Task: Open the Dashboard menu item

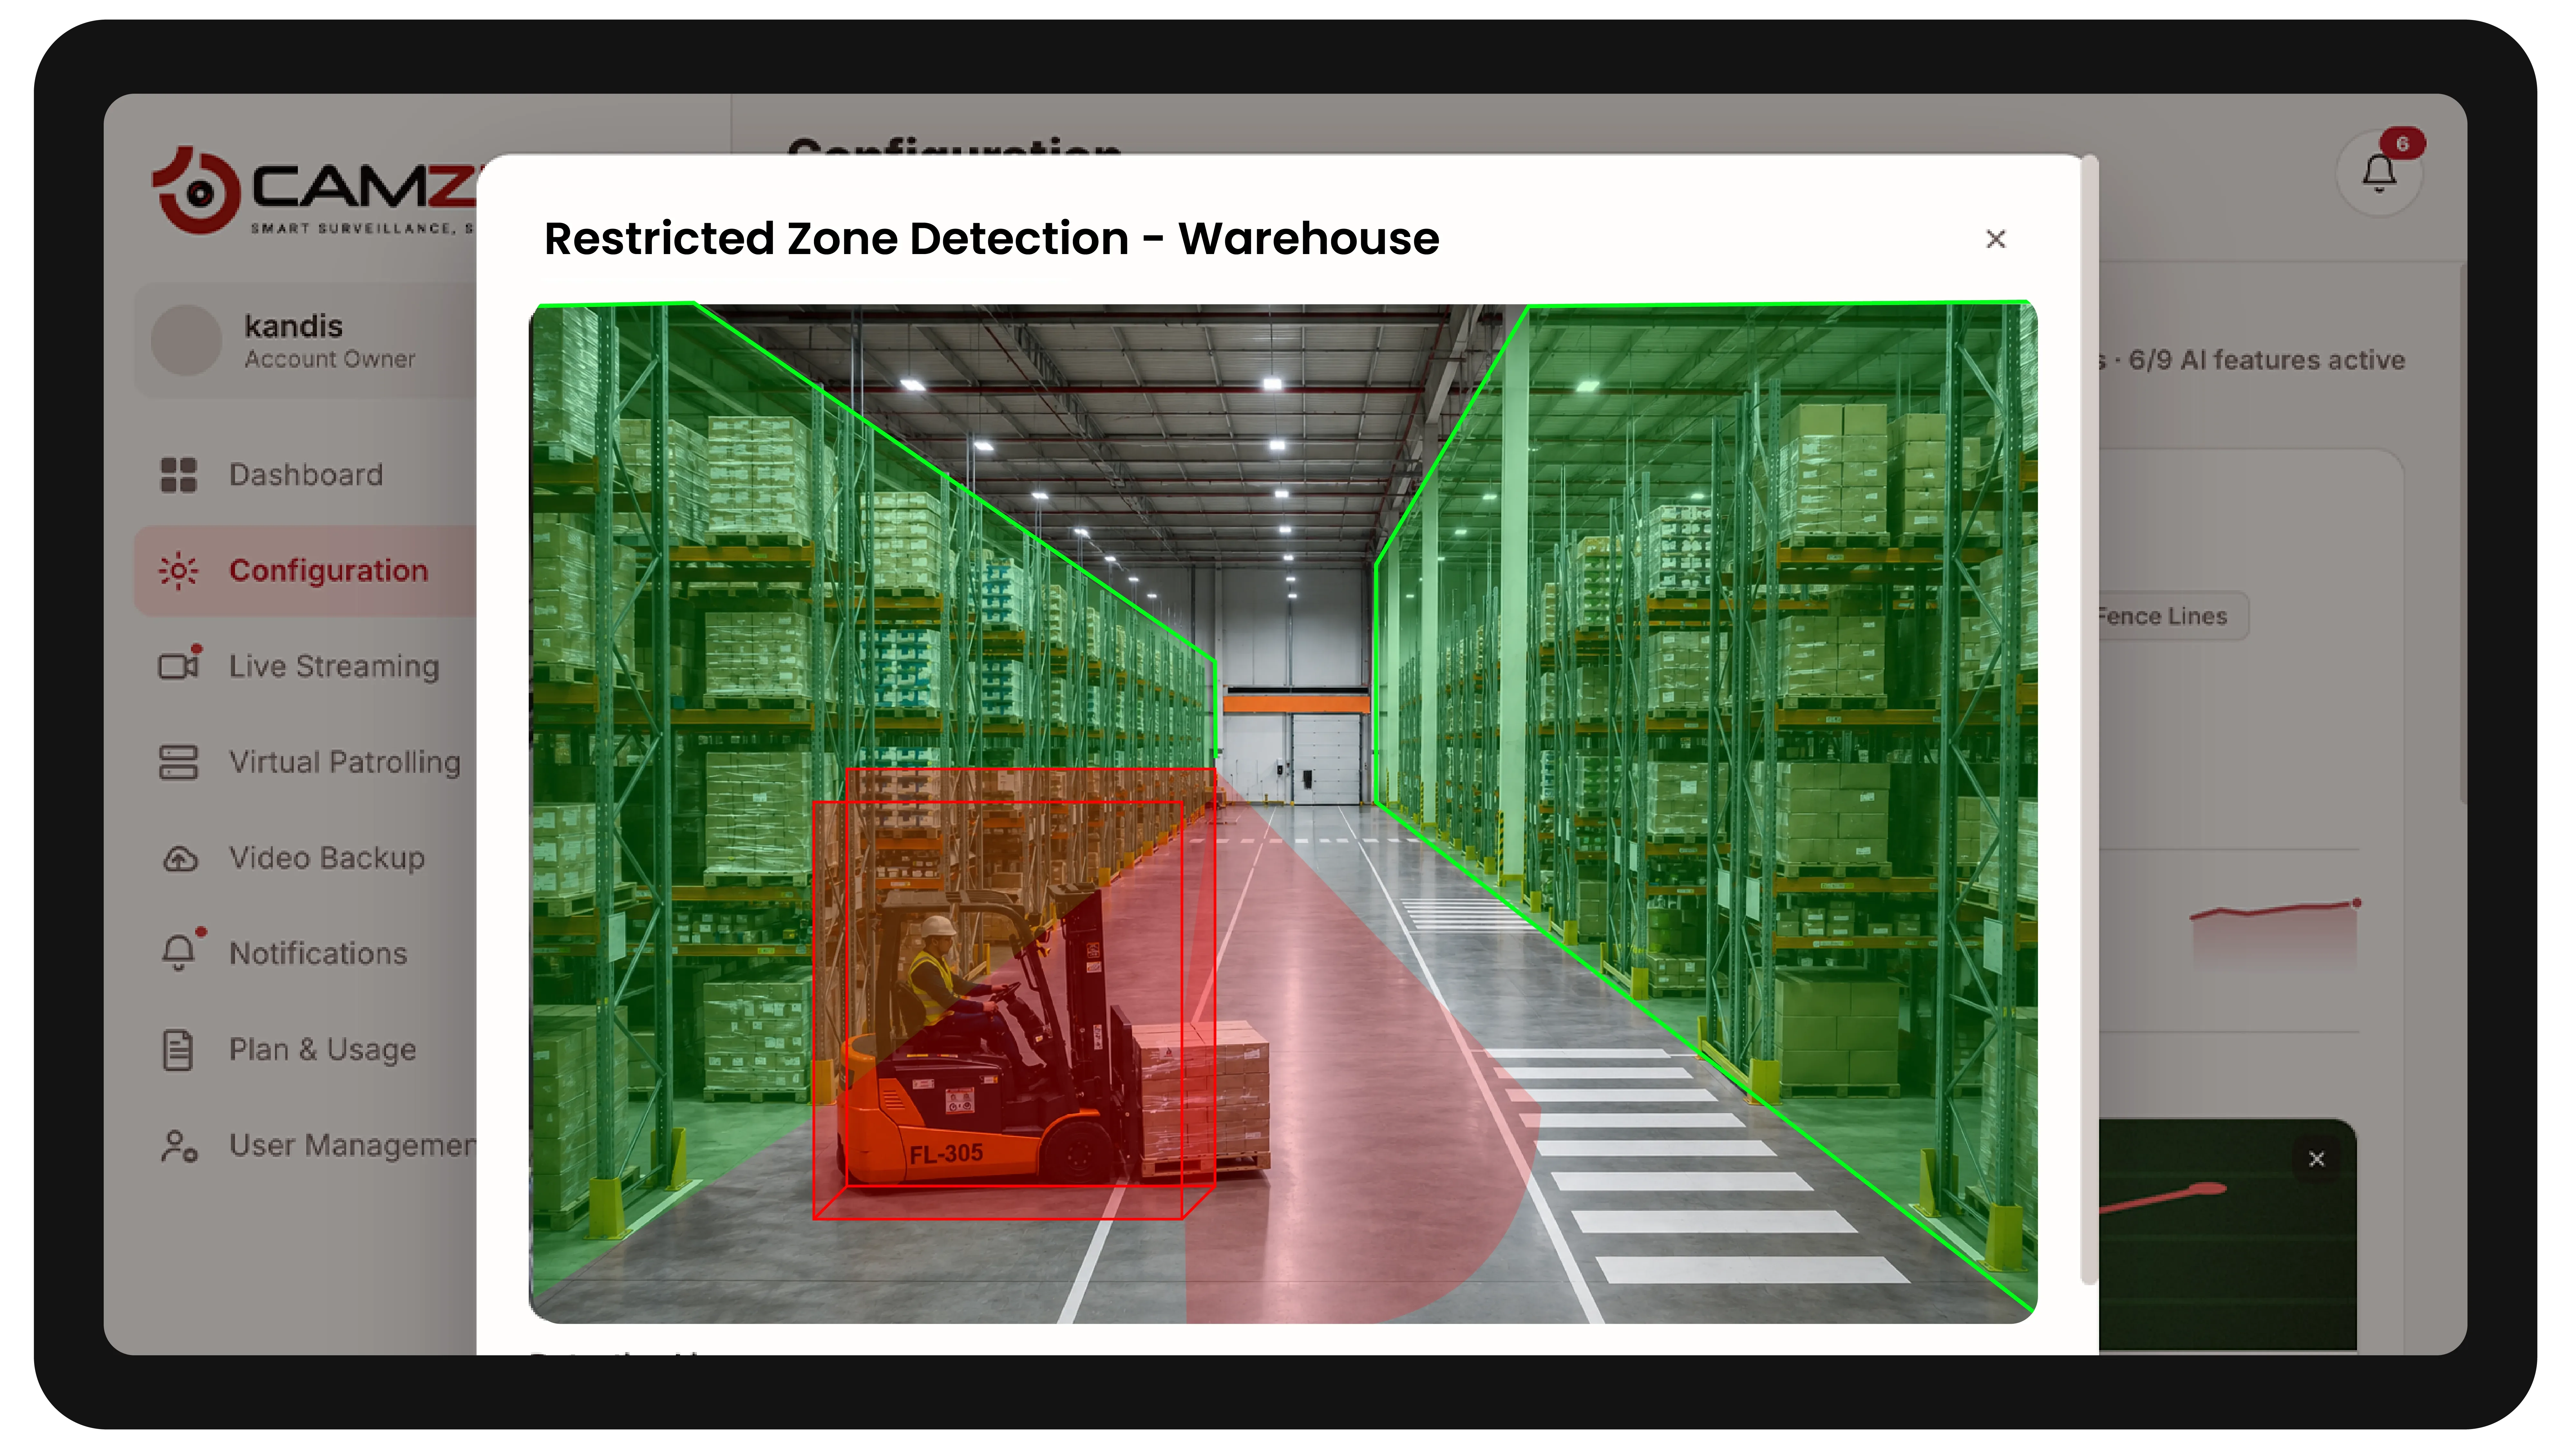Action: tap(306, 475)
